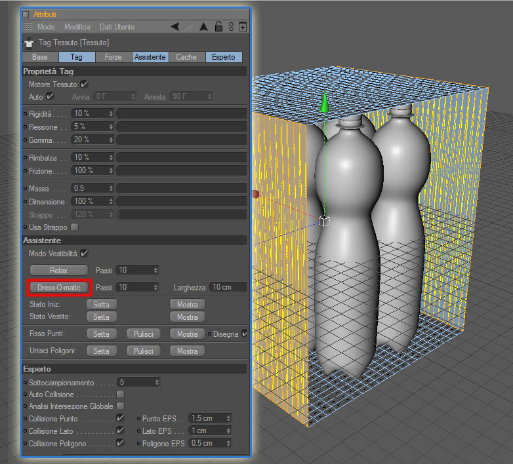Click the Relax button

point(59,270)
